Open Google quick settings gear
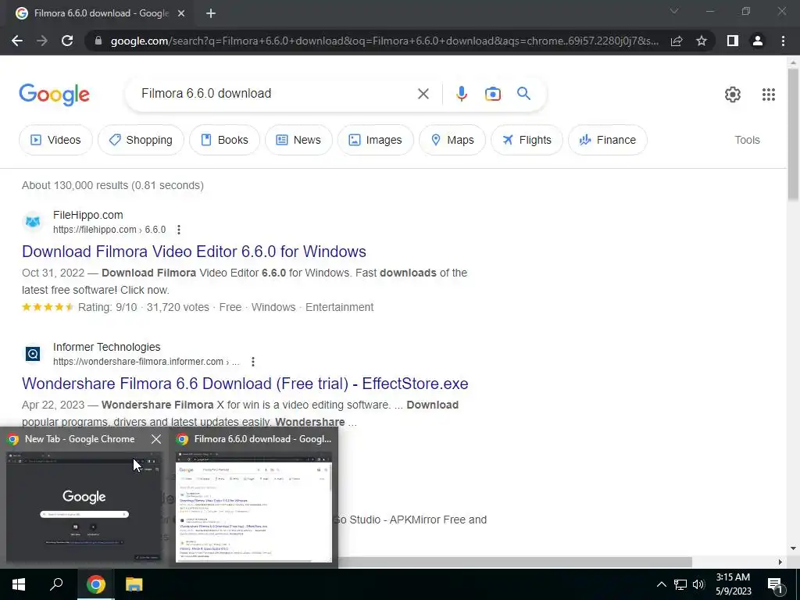 tap(733, 95)
